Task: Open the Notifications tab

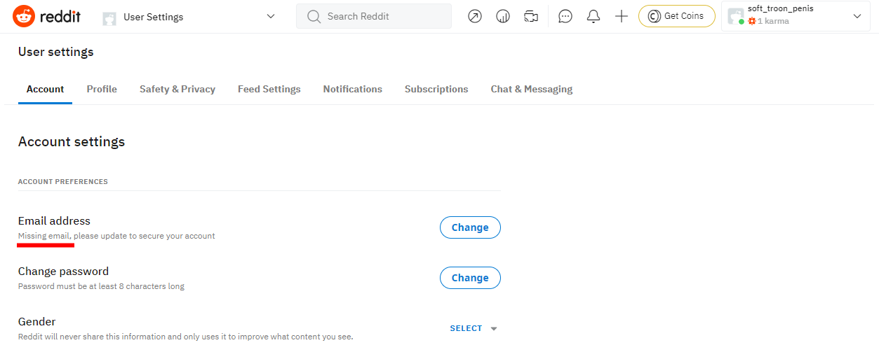Action: pos(353,89)
